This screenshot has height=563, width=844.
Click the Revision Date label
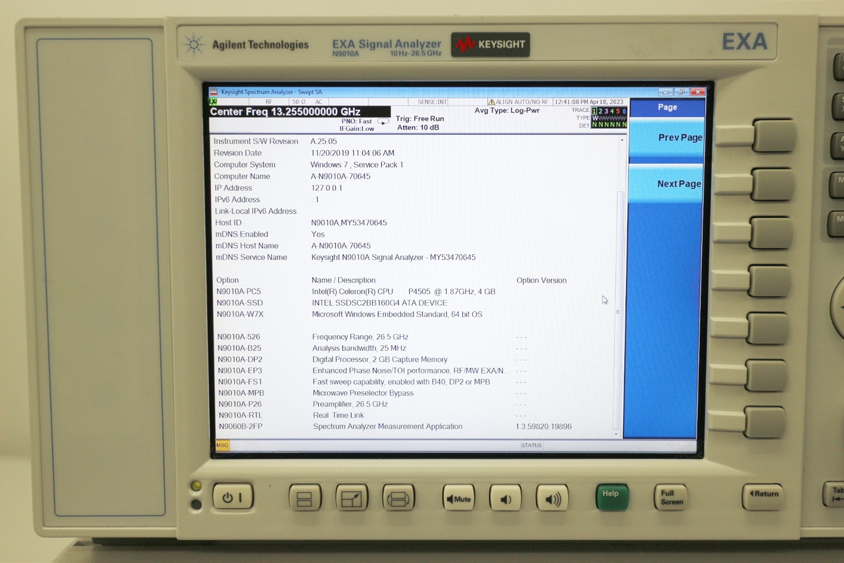coord(238,153)
